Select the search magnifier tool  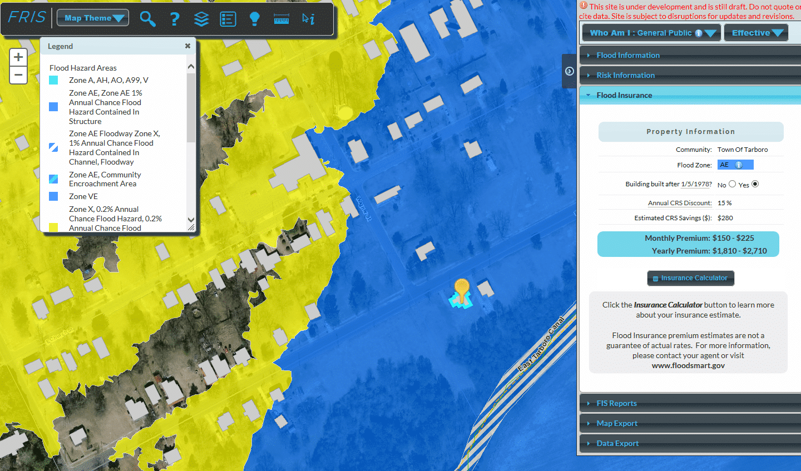pos(147,18)
